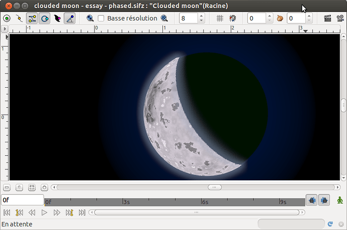Viewport: 347px width, 230px height.
Task: Click the current frame field showing 0f
Action: click(x=22, y=200)
